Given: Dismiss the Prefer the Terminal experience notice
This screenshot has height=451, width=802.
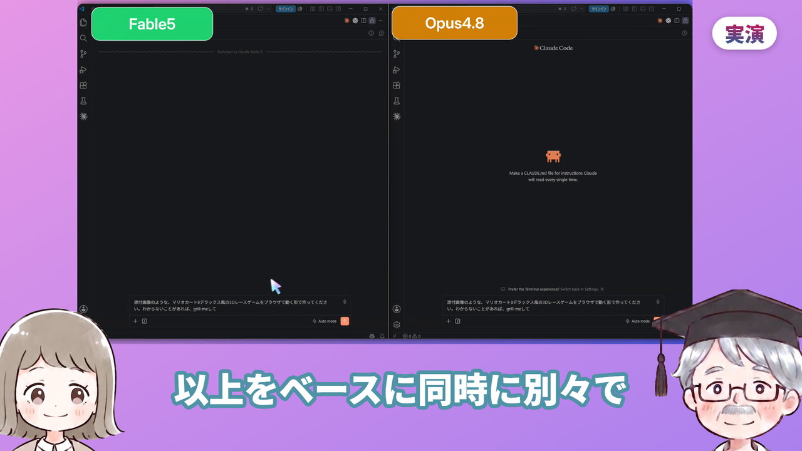Looking at the screenshot, I should pos(602,289).
